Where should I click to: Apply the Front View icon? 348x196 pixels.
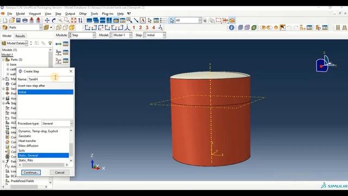pos(87,28)
